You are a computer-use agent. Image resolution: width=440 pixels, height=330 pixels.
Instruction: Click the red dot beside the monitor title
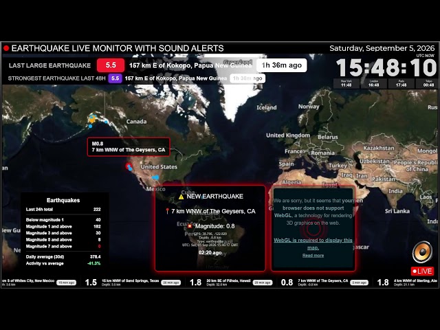tap(6, 48)
